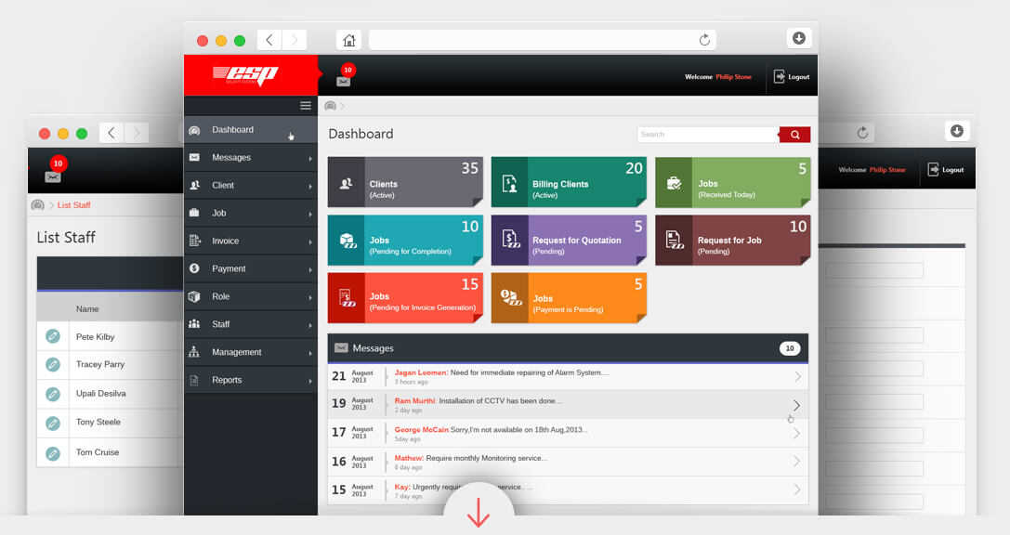
Task: Reload page with address bar refresh icon
Action: 704,40
